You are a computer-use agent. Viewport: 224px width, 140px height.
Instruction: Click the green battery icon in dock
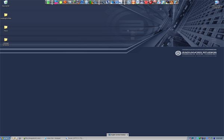click(x=48, y=2)
